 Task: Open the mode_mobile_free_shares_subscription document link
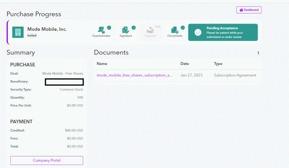coord(135,75)
